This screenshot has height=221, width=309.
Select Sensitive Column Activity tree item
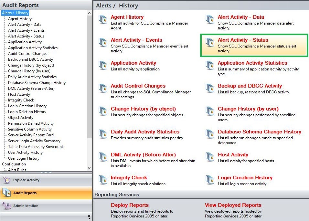(30, 129)
